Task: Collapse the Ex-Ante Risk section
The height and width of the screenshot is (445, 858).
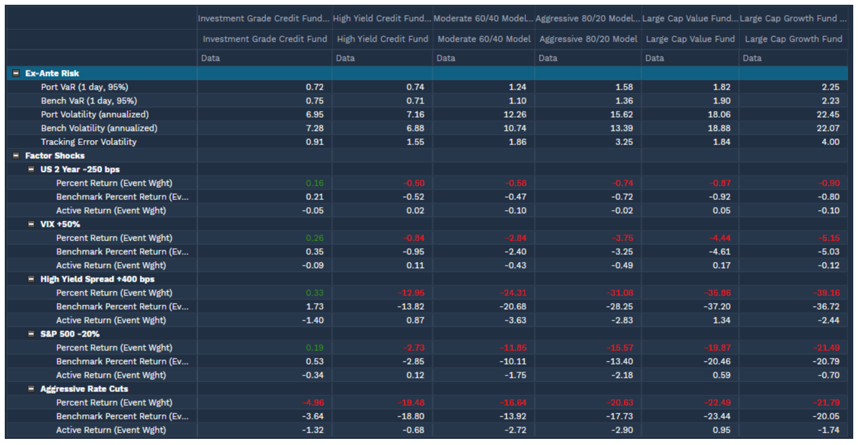Action: pyautogui.click(x=16, y=73)
